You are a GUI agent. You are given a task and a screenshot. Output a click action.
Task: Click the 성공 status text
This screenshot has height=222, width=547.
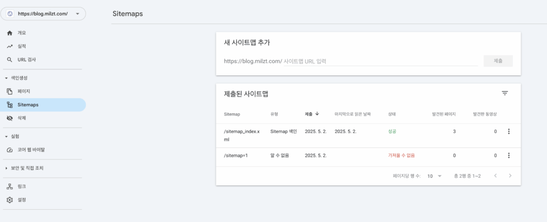[x=392, y=131]
